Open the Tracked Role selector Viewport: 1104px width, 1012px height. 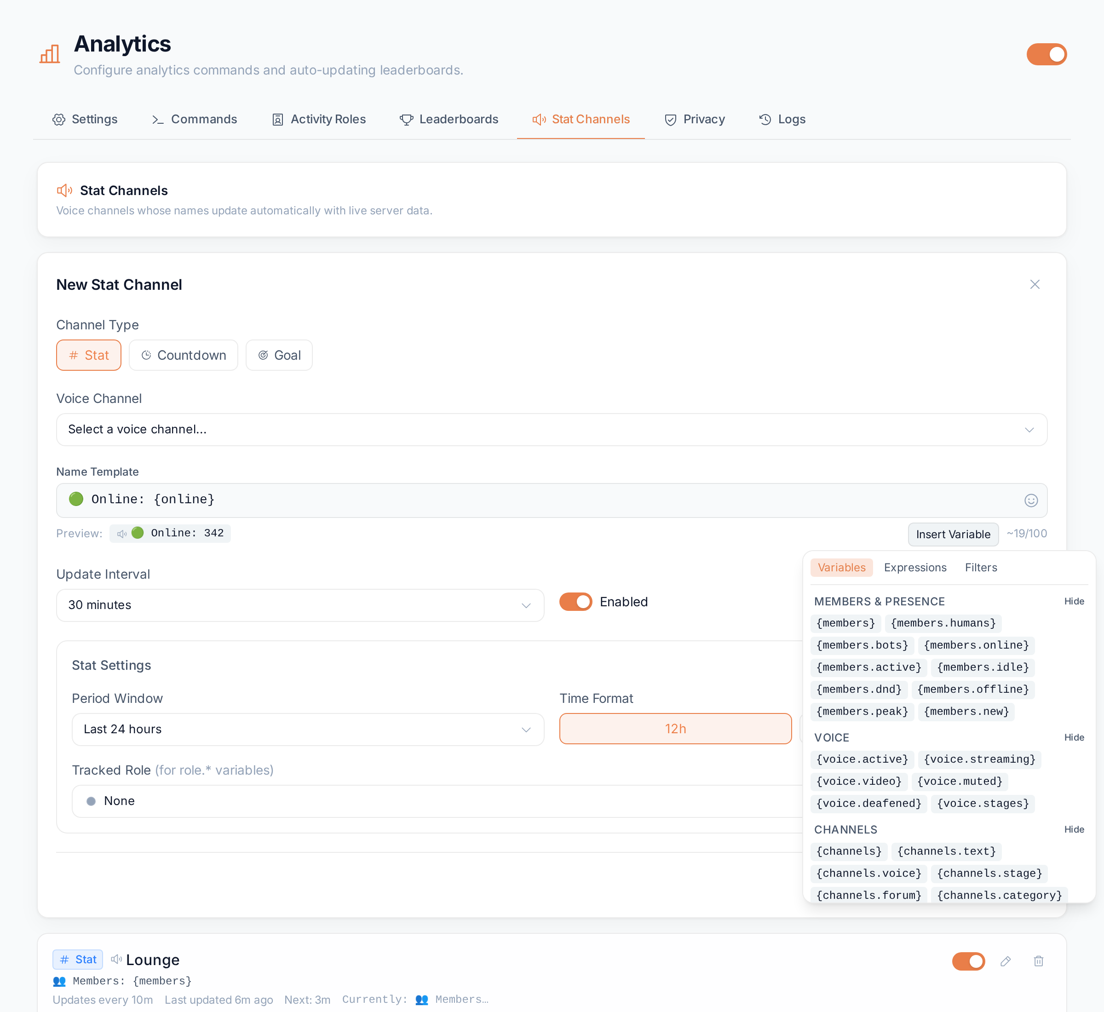tap(437, 801)
